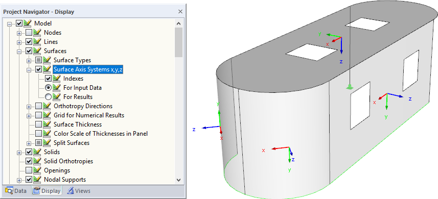The width and height of the screenshot is (438, 199).
Task: Click the navigator scroll down arrow
Action: (179, 180)
